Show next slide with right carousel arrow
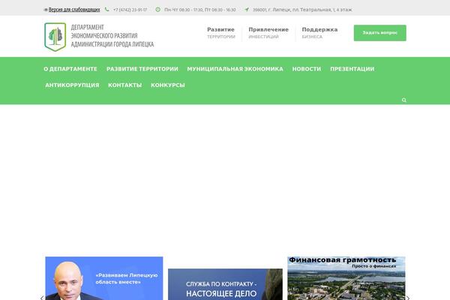This screenshot has height=300, width=450. [x=408, y=298]
